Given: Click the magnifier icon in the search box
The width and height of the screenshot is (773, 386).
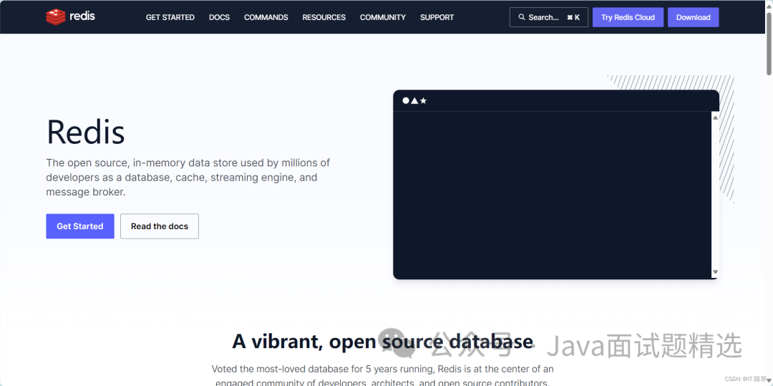Looking at the screenshot, I should point(522,17).
